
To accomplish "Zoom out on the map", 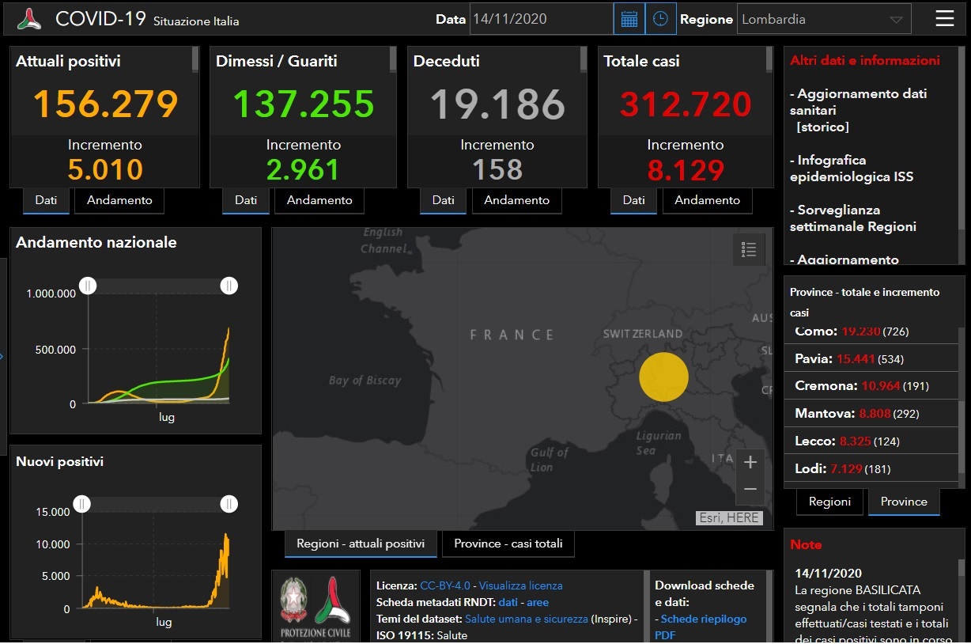I will 750,490.
